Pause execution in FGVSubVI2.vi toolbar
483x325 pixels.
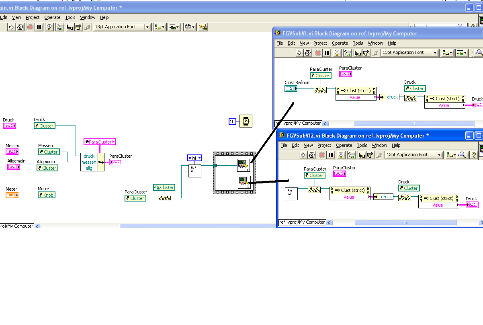pos(331,155)
